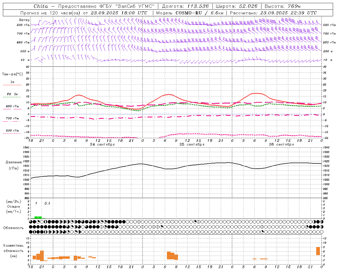Click the orange convective bar at chart's final hour

tap(318, 251)
